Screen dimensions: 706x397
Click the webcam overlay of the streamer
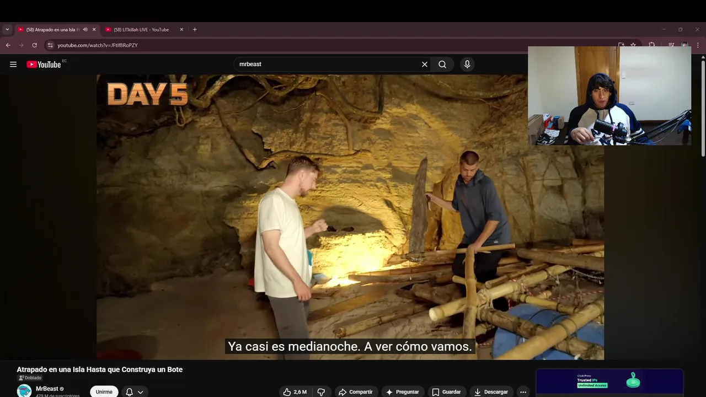tap(609, 95)
